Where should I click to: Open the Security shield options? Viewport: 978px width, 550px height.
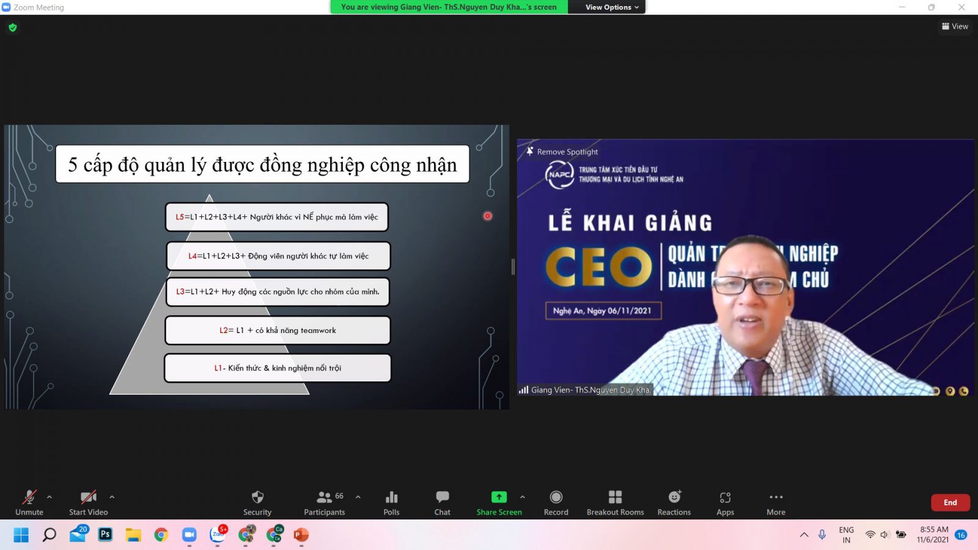click(x=257, y=502)
